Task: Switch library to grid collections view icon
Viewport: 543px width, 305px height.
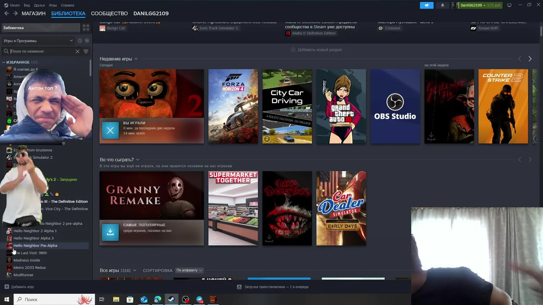Action: pos(86,28)
